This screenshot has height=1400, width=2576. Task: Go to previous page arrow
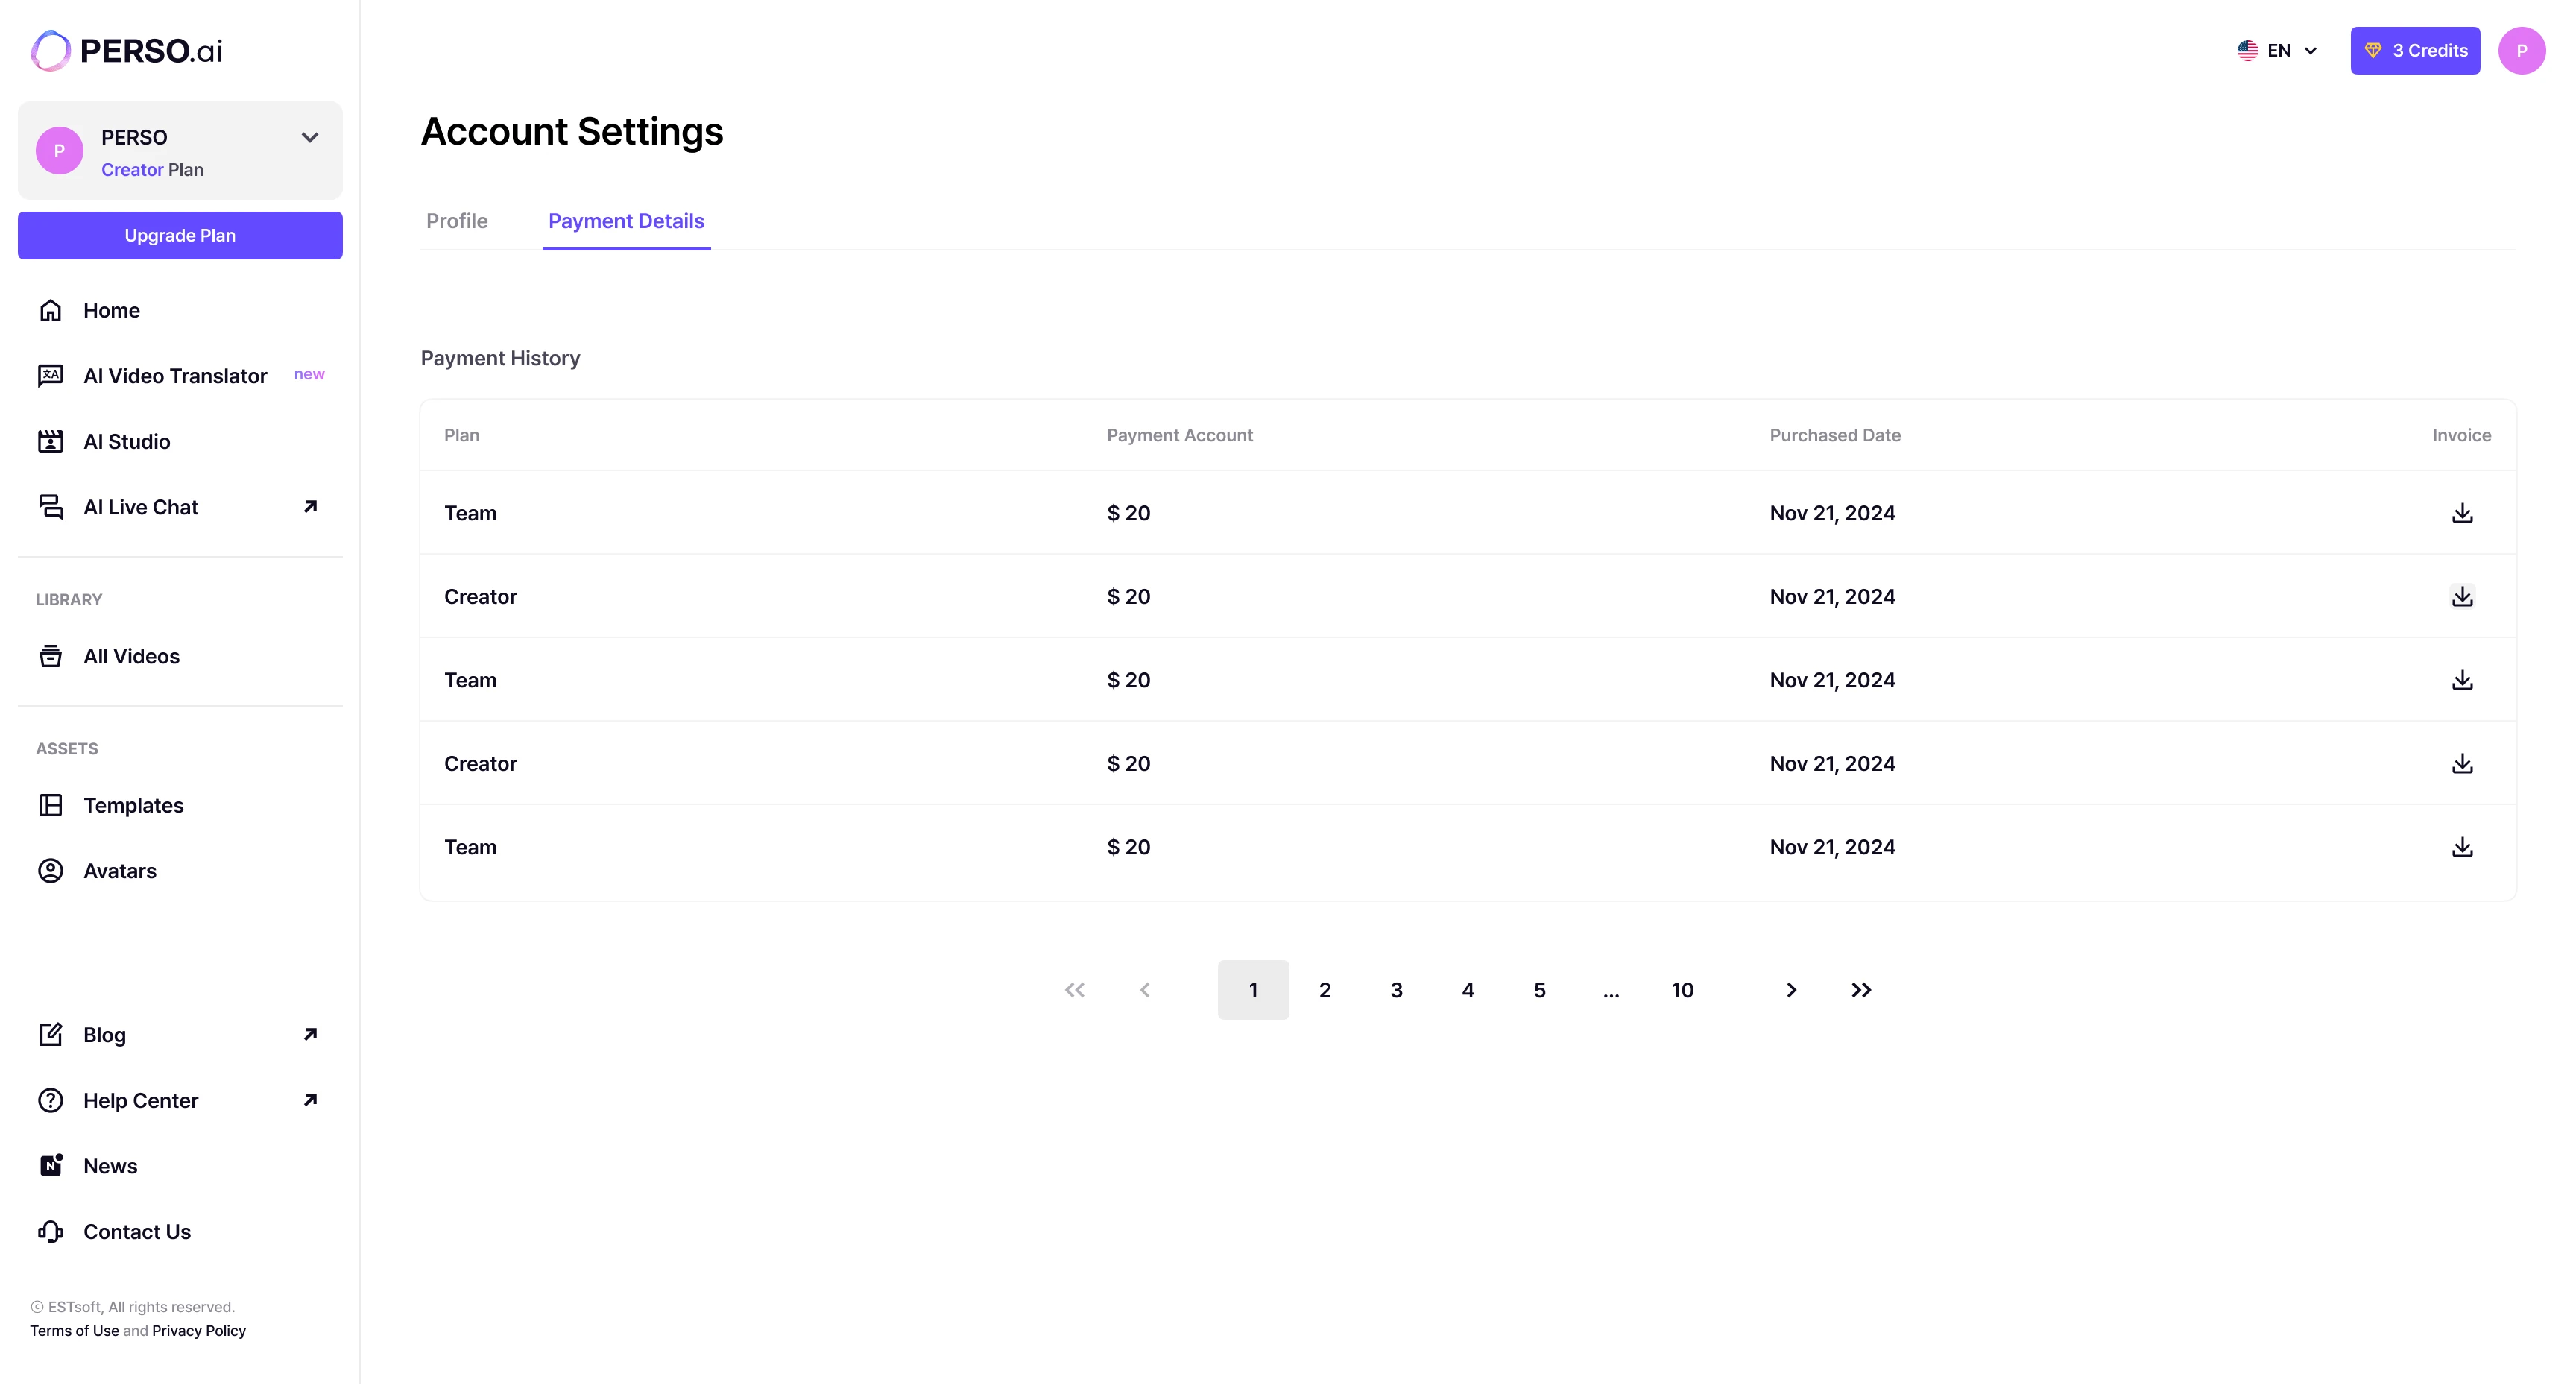click(1145, 990)
